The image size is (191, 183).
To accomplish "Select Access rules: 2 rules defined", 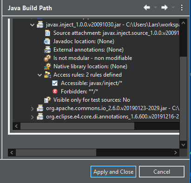I will (87, 75).
